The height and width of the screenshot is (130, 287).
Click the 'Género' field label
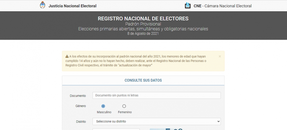point(80,106)
